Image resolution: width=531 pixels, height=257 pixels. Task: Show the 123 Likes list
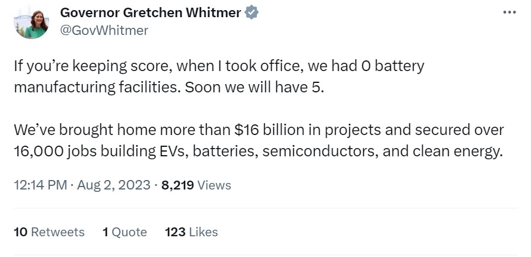[192, 232]
